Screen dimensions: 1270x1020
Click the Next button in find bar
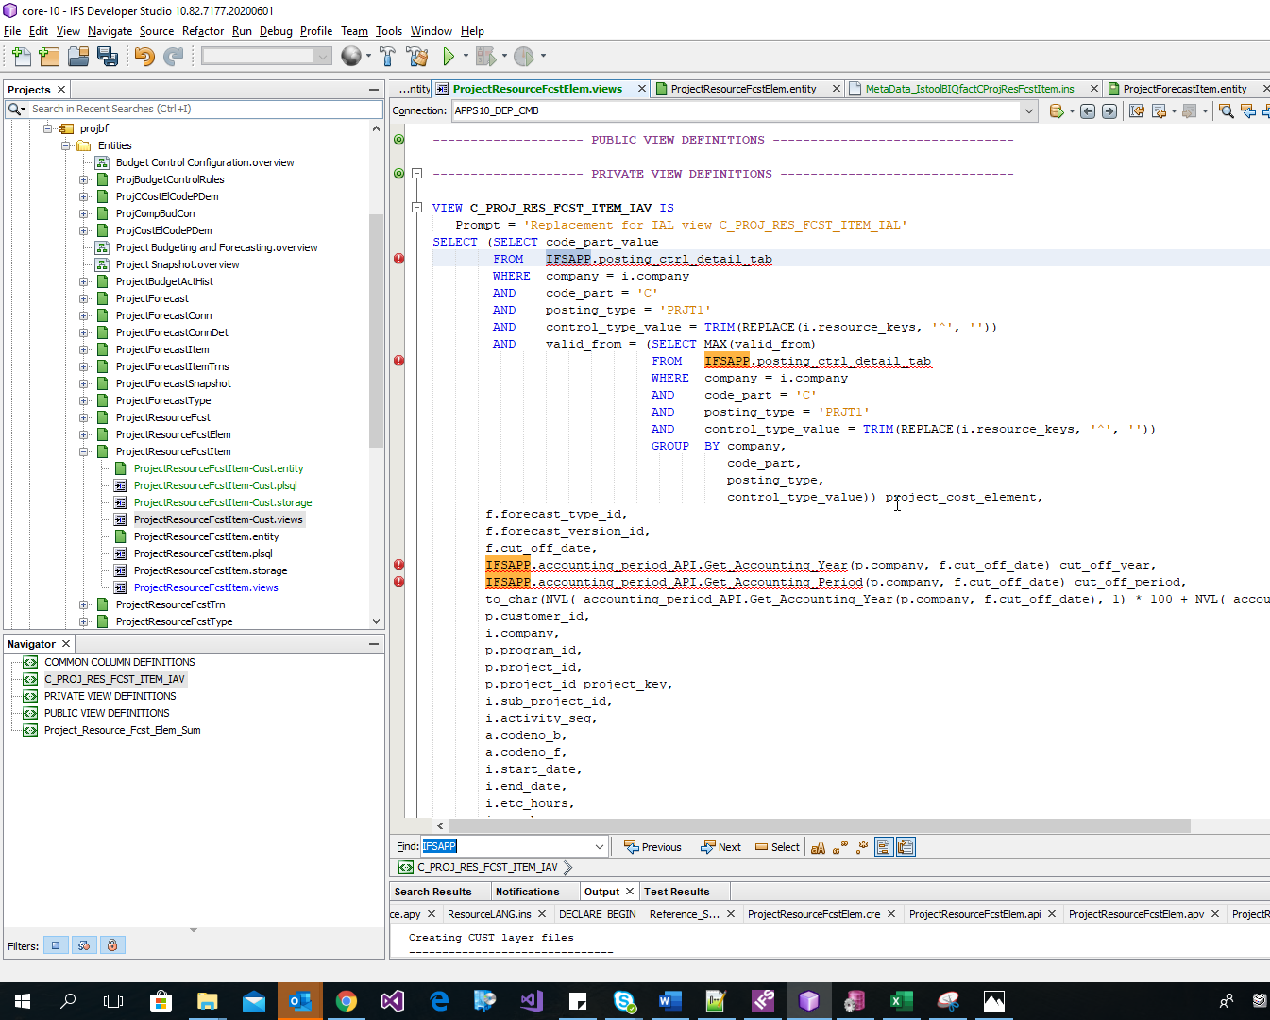(x=720, y=847)
